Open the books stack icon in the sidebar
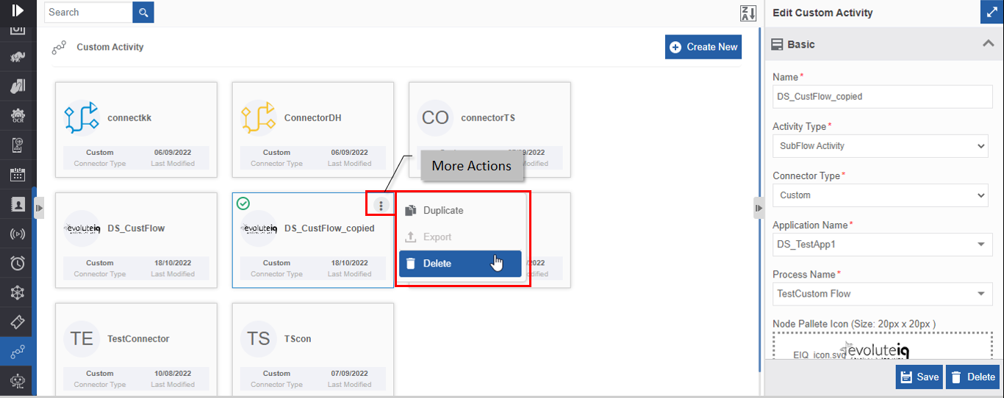The image size is (1004, 398). click(x=18, y=86)
